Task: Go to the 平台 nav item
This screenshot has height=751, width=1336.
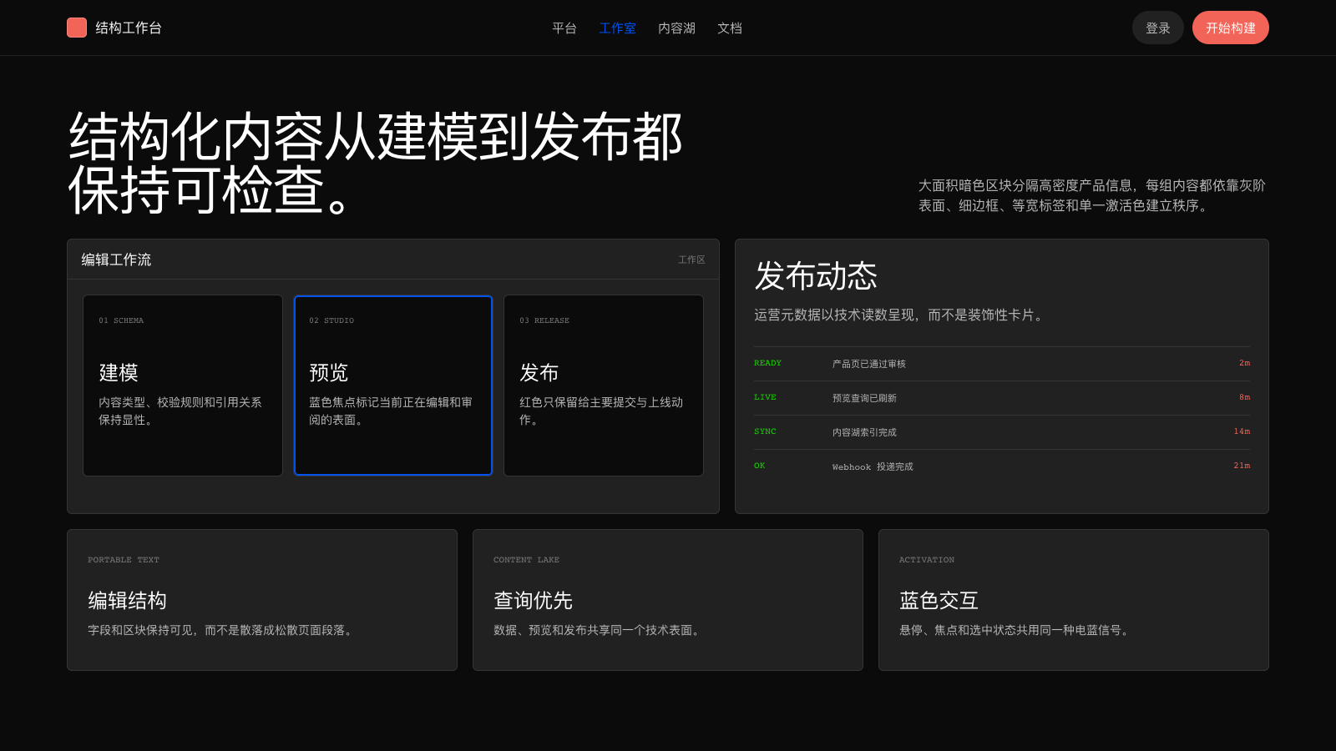Action: pos(564,28)
